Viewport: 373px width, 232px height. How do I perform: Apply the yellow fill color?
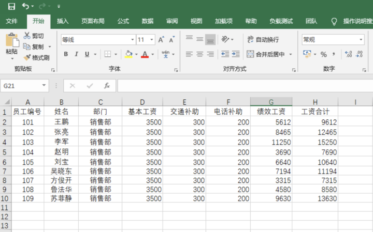pyautogui.click(x=128, y=54)
